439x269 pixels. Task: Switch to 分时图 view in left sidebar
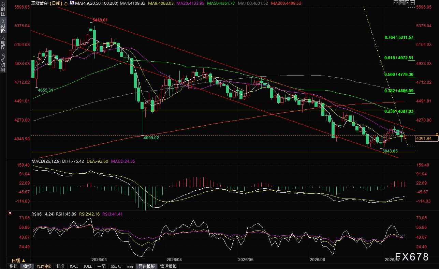[3, 9]
